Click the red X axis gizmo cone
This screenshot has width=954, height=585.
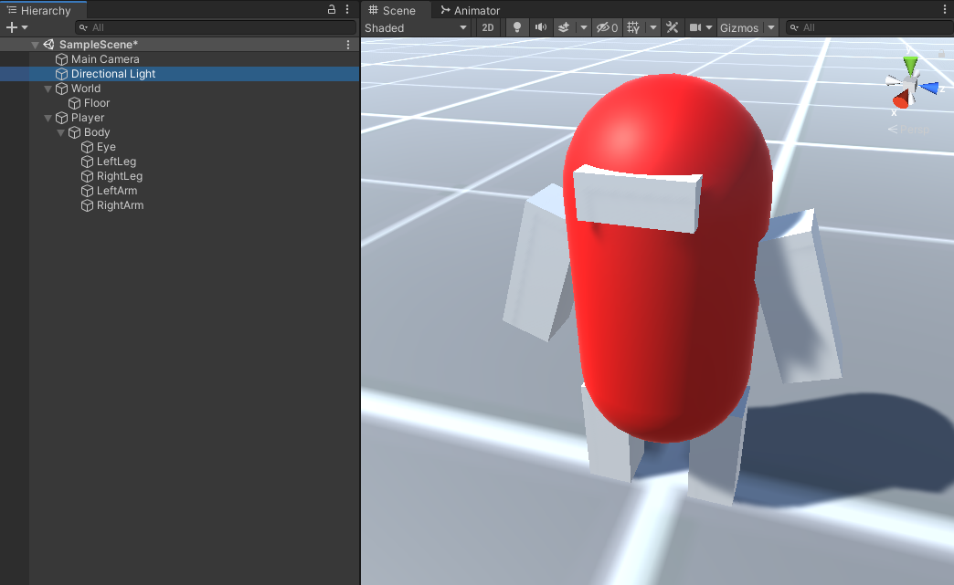click(x=901, y=99)
